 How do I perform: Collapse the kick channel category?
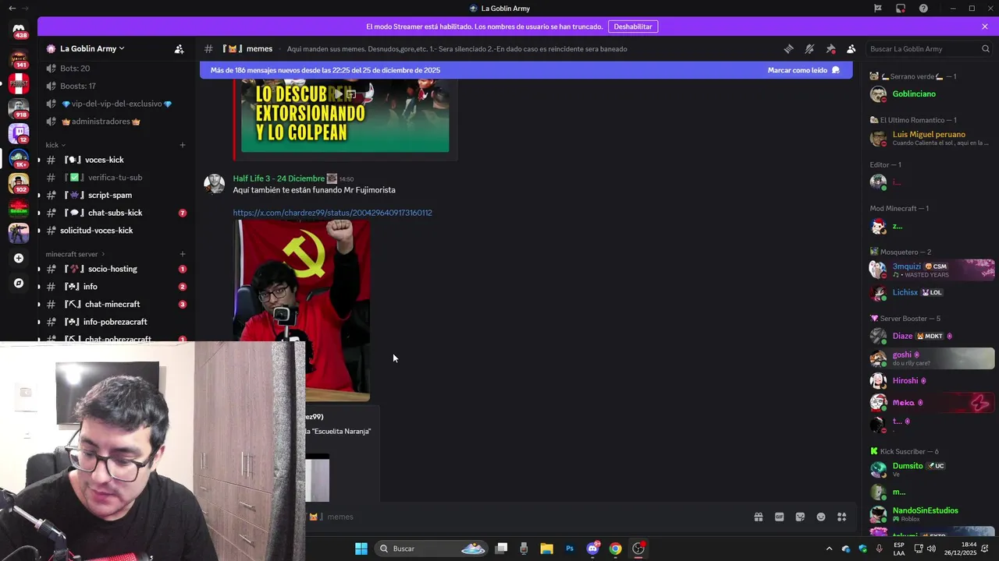tap(55, 145)
